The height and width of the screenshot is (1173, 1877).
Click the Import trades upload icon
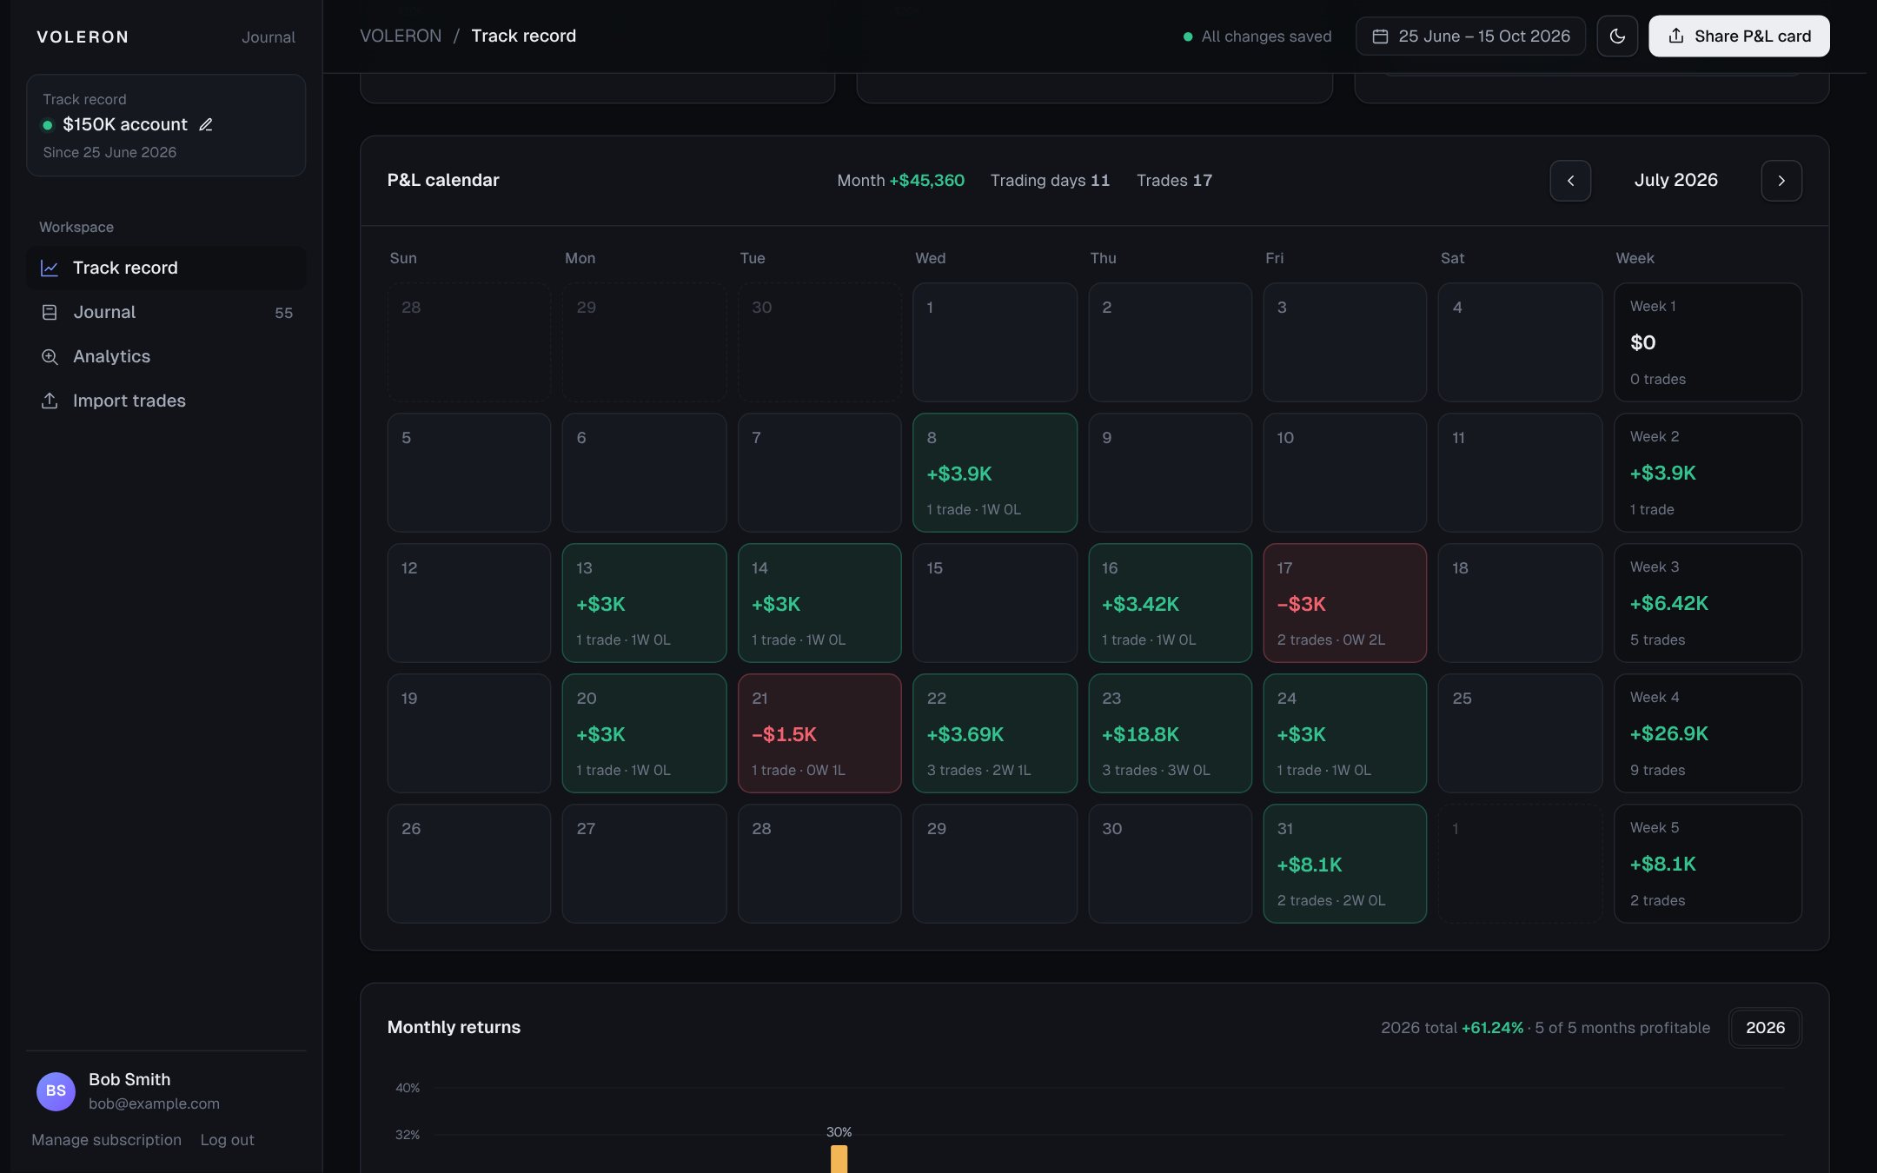50,401
